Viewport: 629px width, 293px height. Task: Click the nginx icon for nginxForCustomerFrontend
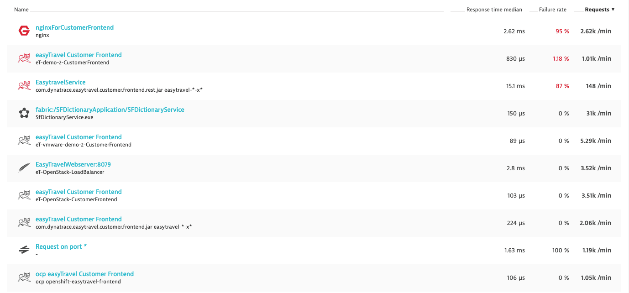[x=24, y=31]
